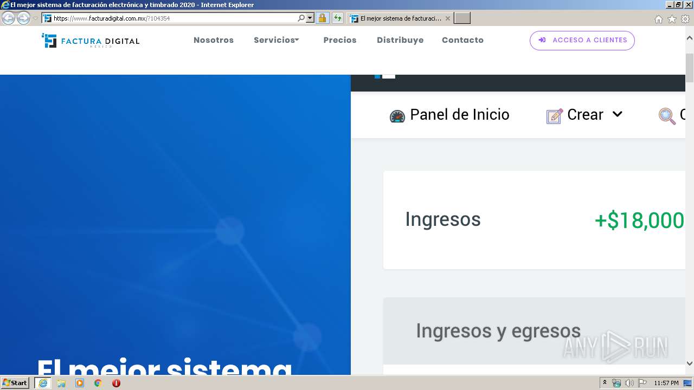This screenshot has width=694, height=390.
Task: Click the Acceso a Clientes button
Action: pos(582,40)
